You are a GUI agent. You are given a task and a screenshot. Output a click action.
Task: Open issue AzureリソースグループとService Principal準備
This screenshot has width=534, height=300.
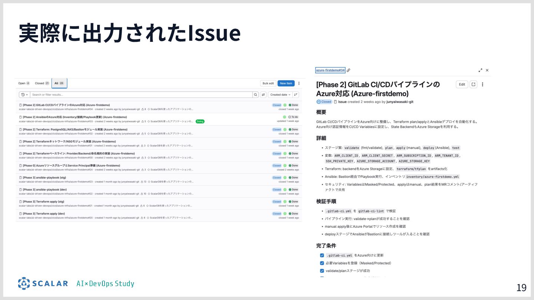point(72,166)
